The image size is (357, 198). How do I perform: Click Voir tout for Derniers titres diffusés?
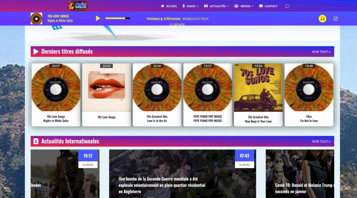(321, 52)
